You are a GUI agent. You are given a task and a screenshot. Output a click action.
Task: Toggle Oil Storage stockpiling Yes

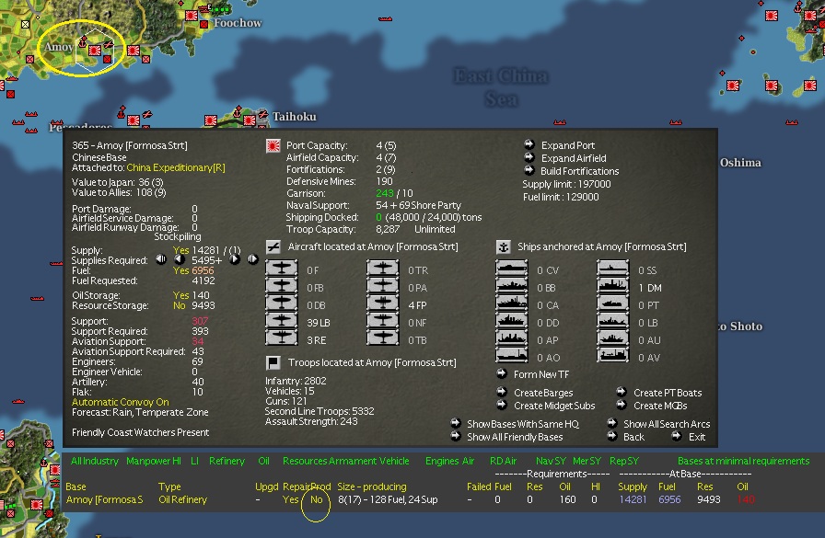click(180, 295)
